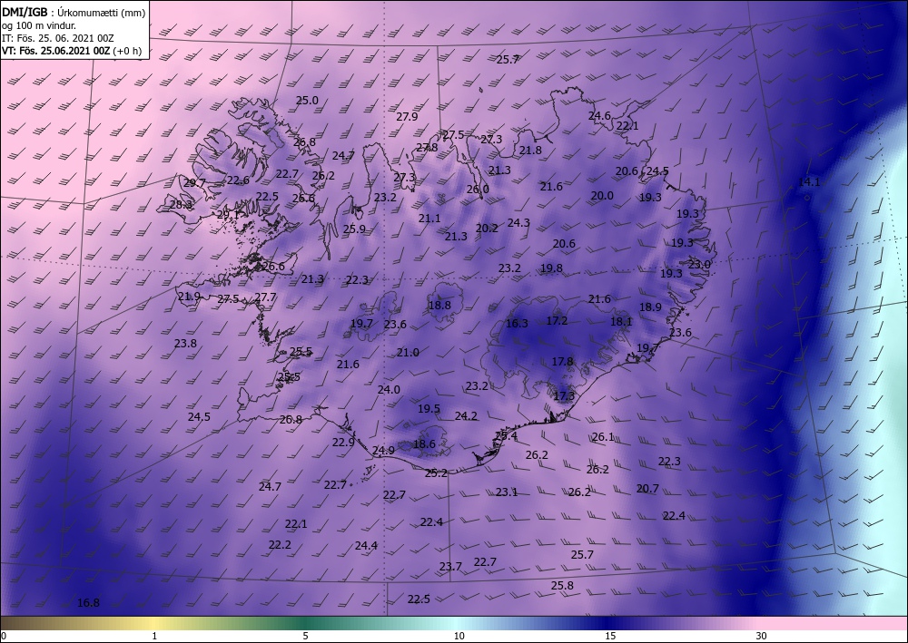This screenshot has width=908, height=643.
Task: Click the 25.4 value label
Action: pyautogui.click(x=506, y=435)
